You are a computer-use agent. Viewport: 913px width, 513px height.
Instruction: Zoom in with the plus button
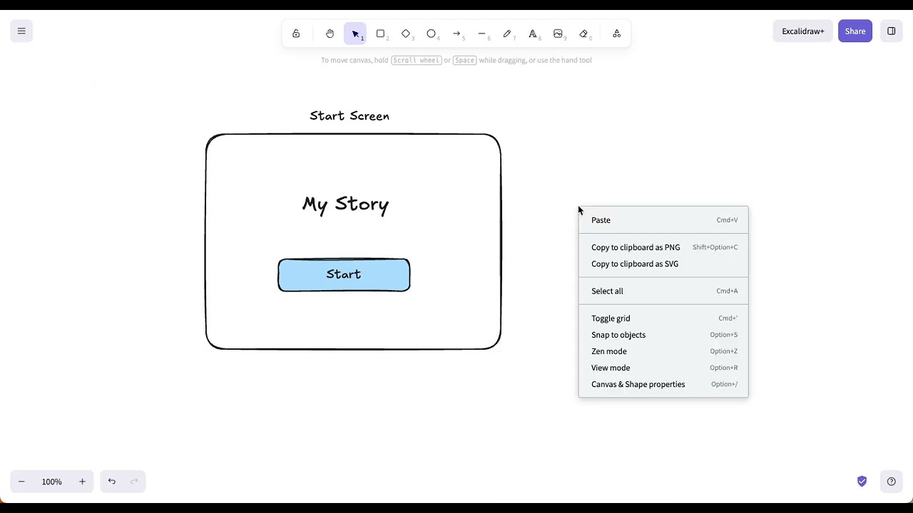click(x=82, y=482)
